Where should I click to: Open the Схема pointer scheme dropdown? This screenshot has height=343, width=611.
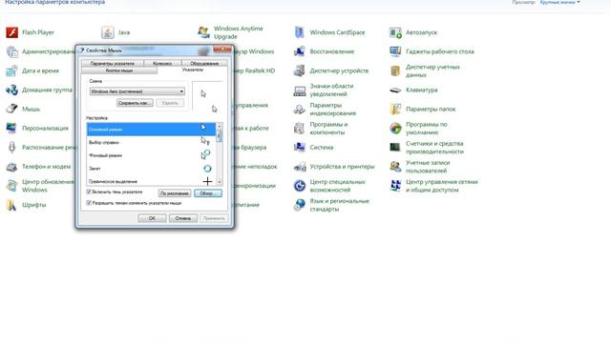coord(137,91)
